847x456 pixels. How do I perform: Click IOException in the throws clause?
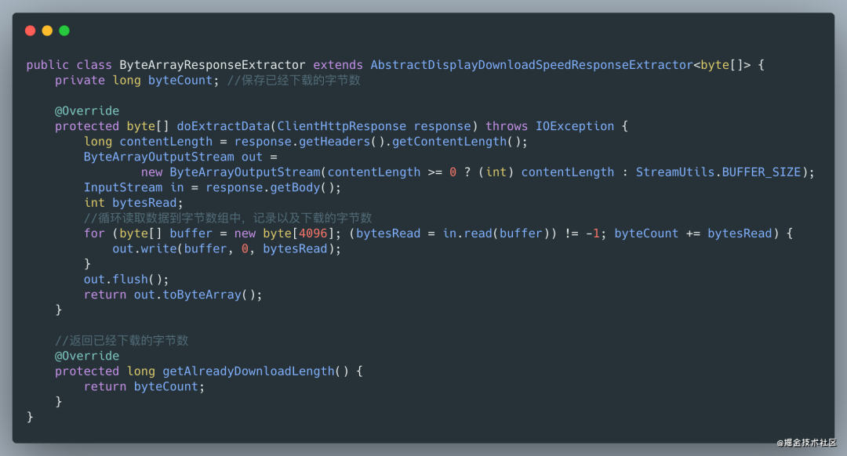tap(575, 126)
